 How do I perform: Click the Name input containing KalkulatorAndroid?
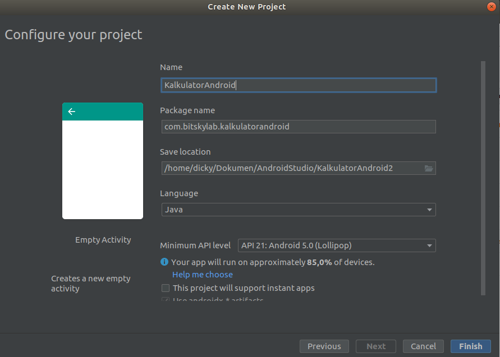299,85
